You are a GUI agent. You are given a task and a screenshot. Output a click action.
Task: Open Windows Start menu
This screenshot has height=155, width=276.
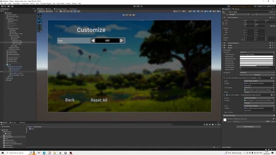3,153
